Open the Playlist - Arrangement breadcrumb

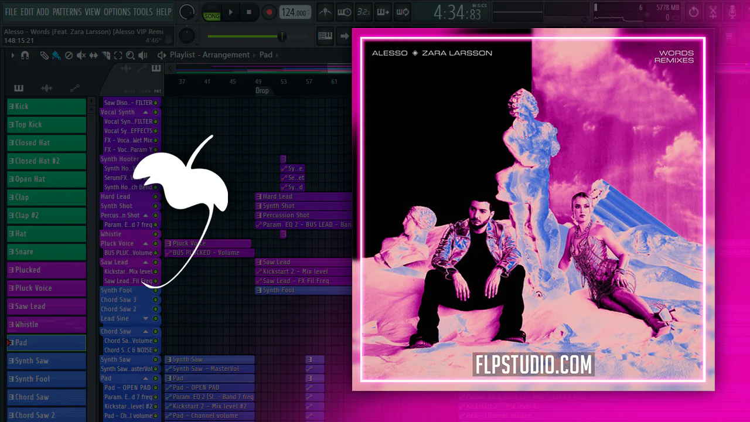point(210,55)
